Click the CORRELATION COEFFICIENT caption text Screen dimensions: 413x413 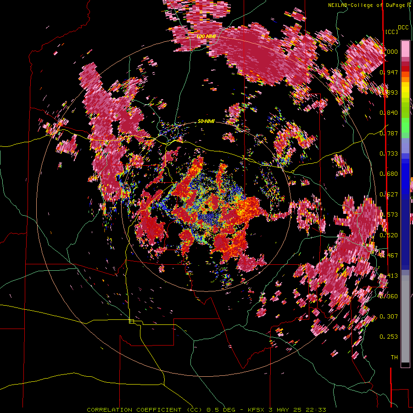[134, 410]
